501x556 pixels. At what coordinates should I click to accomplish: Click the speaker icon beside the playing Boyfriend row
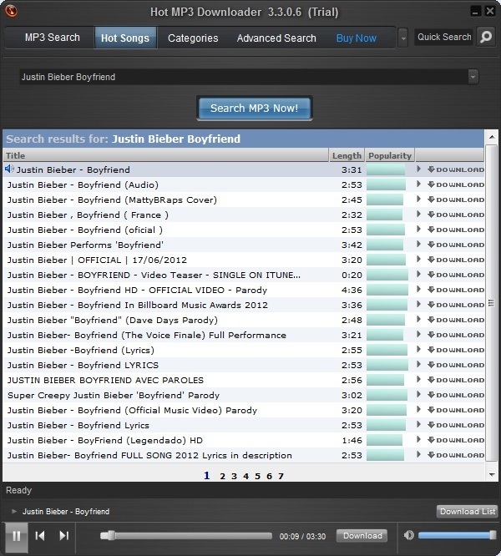click(9, 169)
